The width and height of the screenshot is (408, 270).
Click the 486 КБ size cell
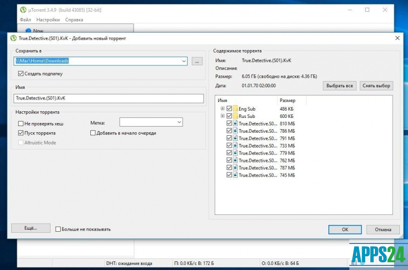pos(287,109)
